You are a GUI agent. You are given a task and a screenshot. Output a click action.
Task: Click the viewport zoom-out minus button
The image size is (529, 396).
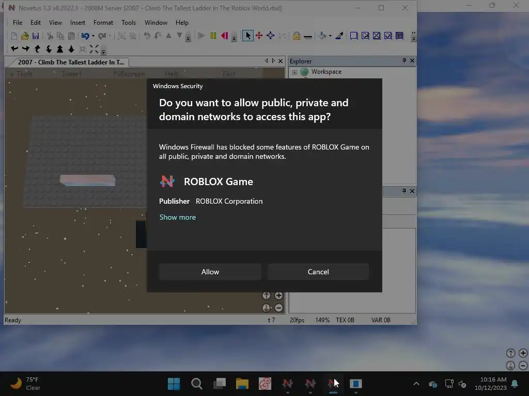(x=278, y=307)
